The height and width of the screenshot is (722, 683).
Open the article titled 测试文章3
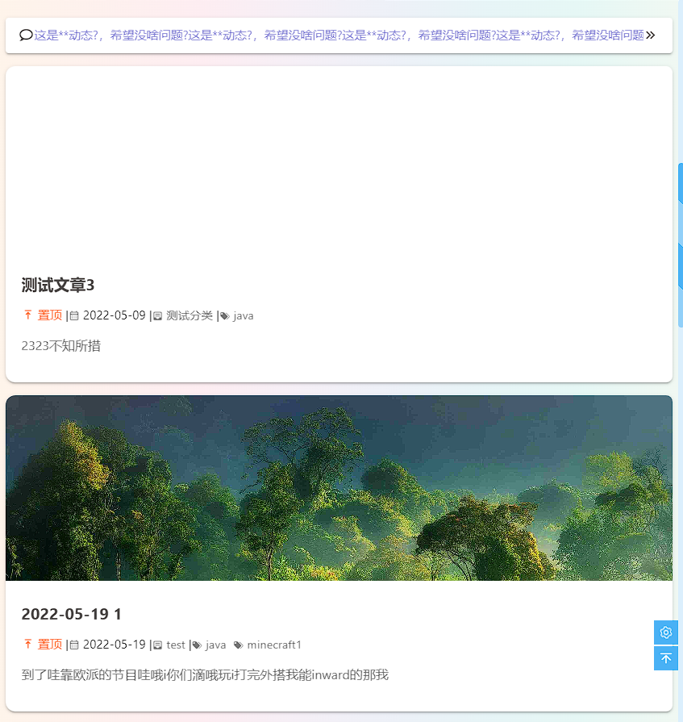(x=58, y=286)
